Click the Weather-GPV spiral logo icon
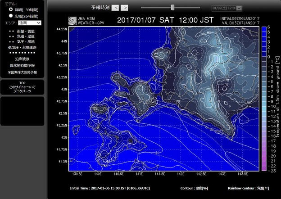This screenshot has width=281, height=199. pyautogui.click(x=72, y=21)
